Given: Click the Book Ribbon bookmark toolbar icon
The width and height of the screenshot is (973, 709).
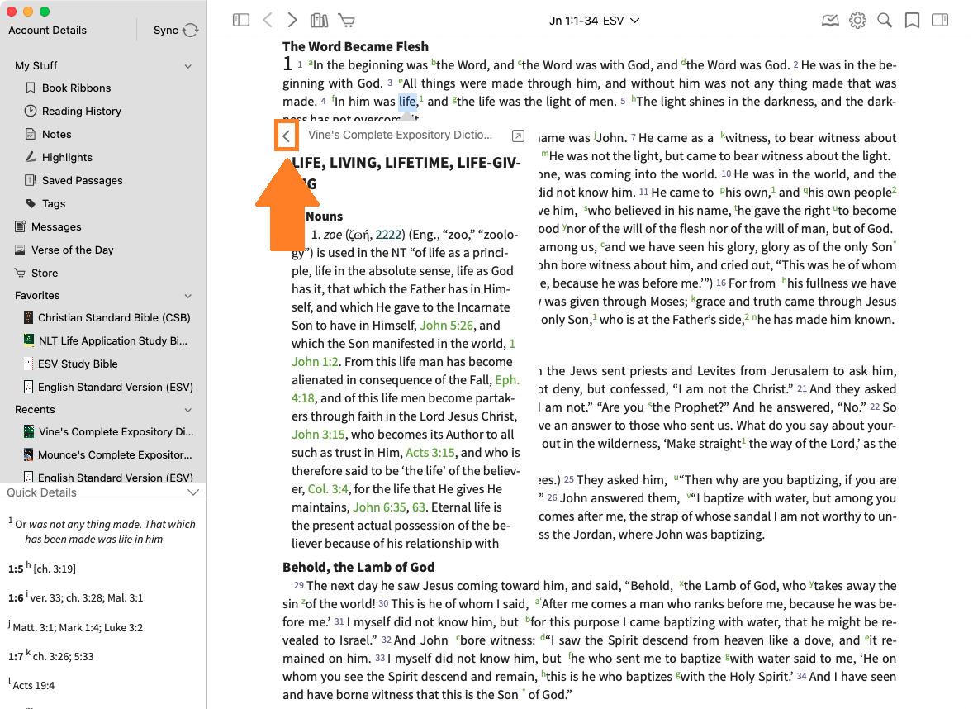Looking at the screenshot, I should point(912,21).
